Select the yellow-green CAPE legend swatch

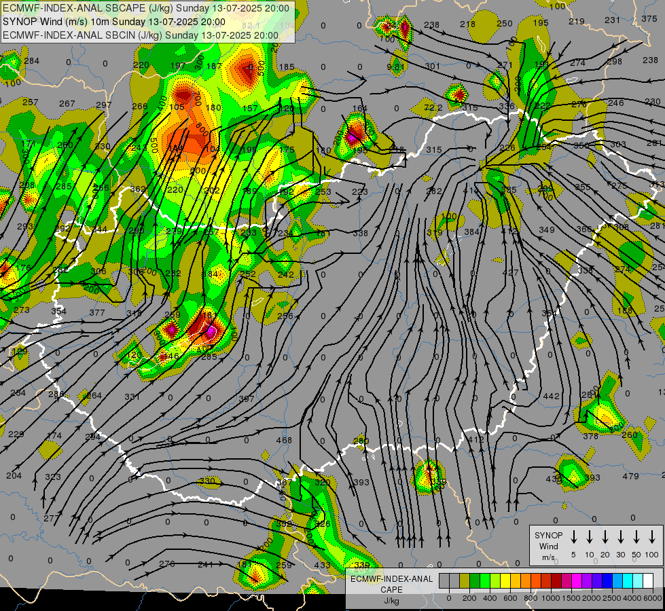(x=495, y=581)
